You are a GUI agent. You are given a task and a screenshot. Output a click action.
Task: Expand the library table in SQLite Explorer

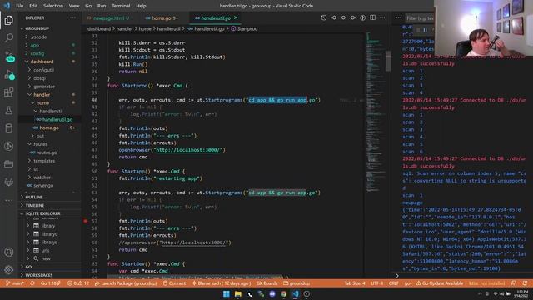coord(48,226)
